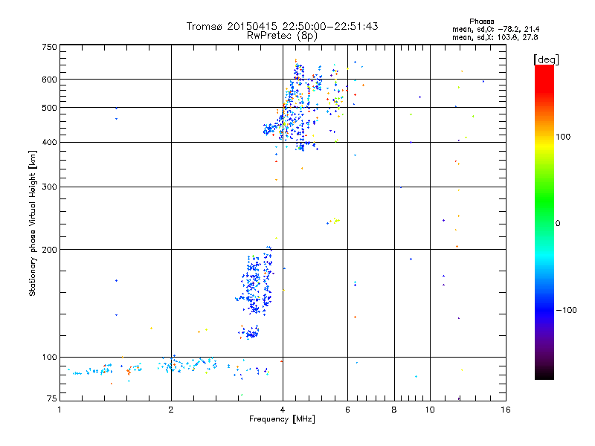Click the 750 km height tick label

click(49, 47)
